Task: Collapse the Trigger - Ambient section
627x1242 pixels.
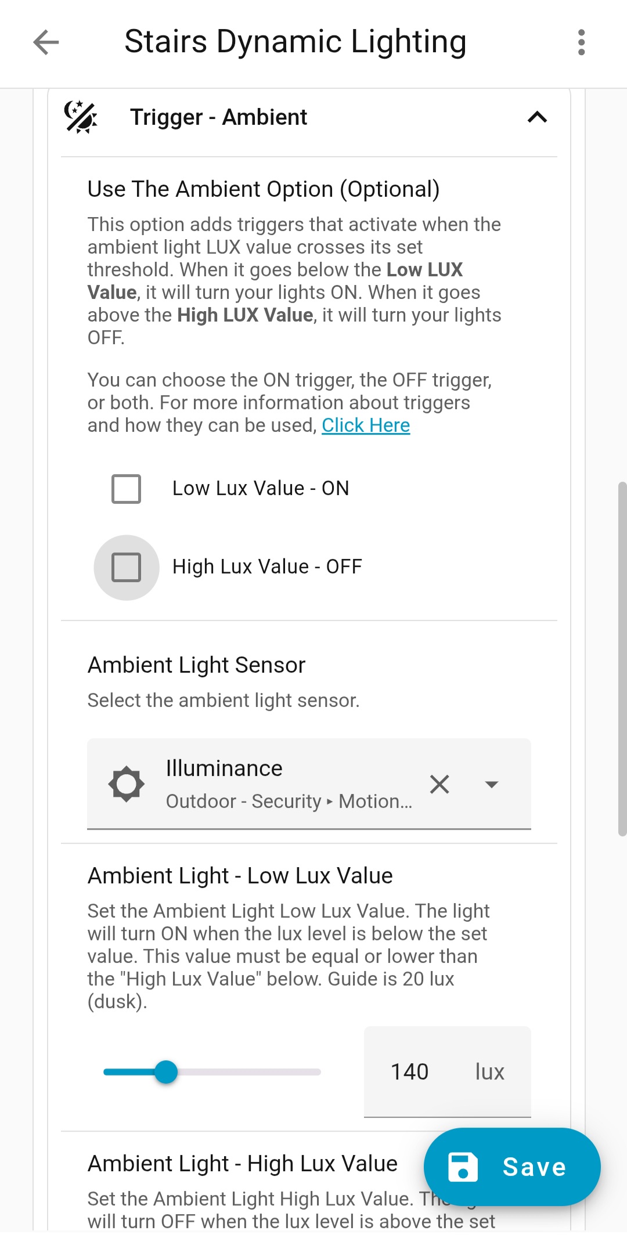Action: tap(537, 117)
